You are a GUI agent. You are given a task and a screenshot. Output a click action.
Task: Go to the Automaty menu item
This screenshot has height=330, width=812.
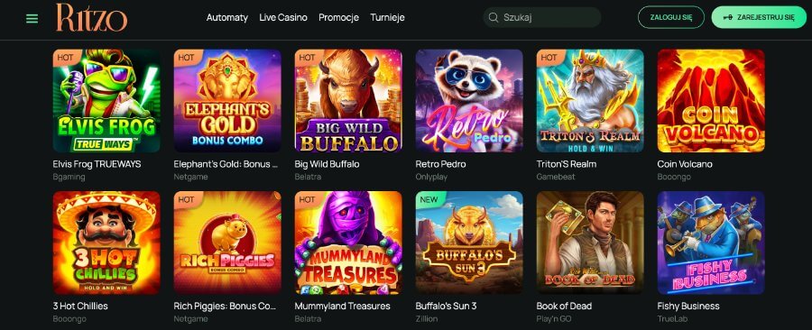[226, 17]
